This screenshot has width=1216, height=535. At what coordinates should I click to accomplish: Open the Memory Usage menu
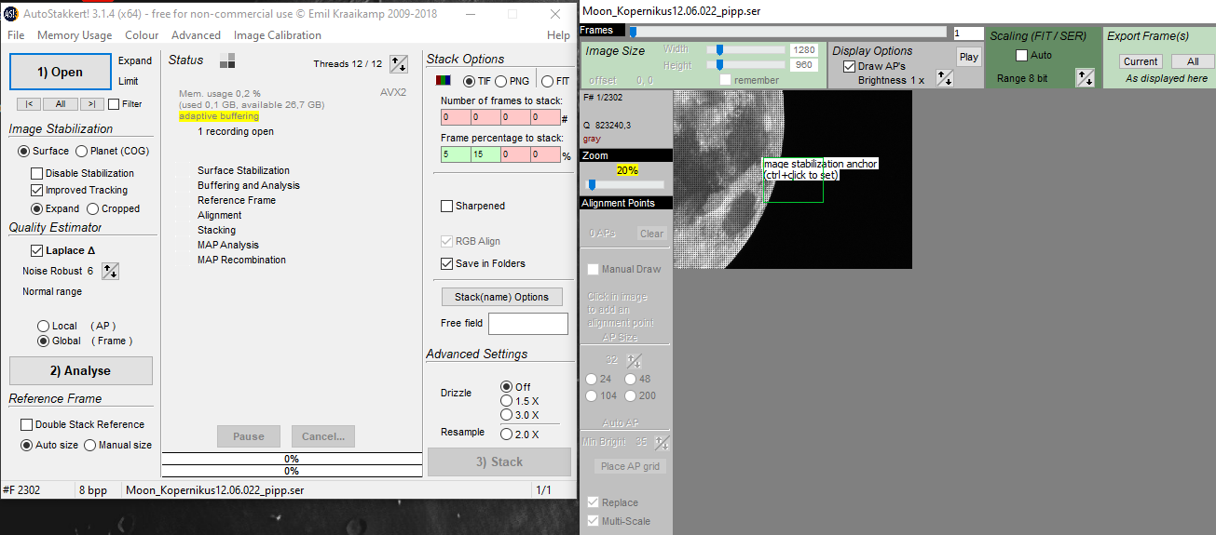75,35
